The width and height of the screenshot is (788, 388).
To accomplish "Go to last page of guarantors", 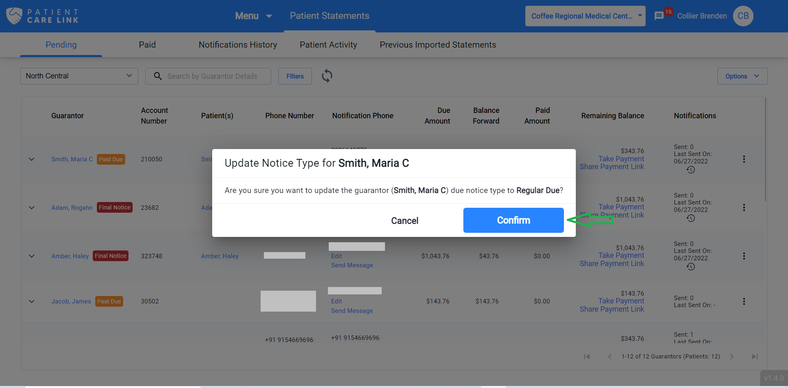I will click(755, 356).
